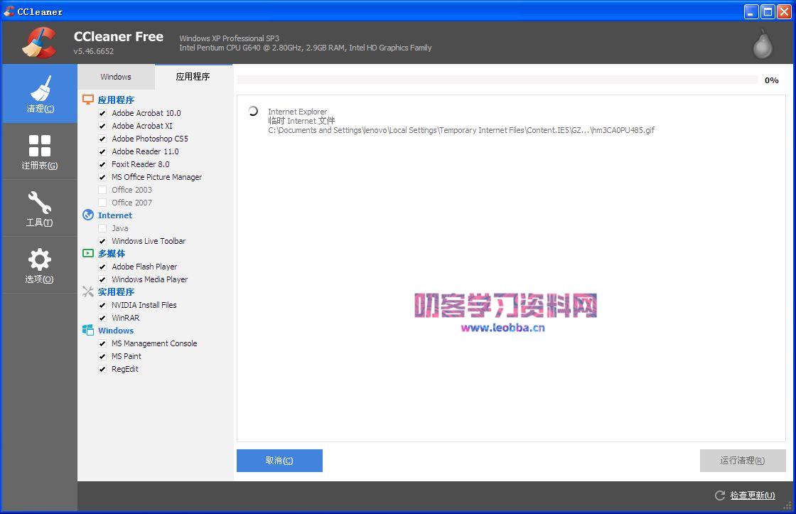796x514 pixels.
Task: Click the Internet globe category icon
Action: pos(87,215)
